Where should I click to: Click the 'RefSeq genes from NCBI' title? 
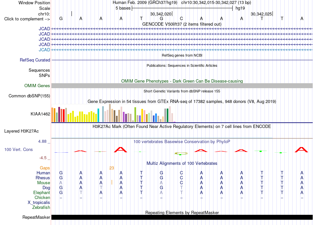tap(182, 55)
